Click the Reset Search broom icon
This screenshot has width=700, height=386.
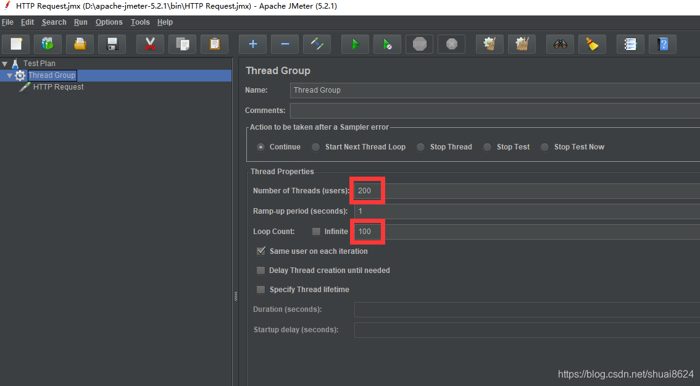(592, 44)
